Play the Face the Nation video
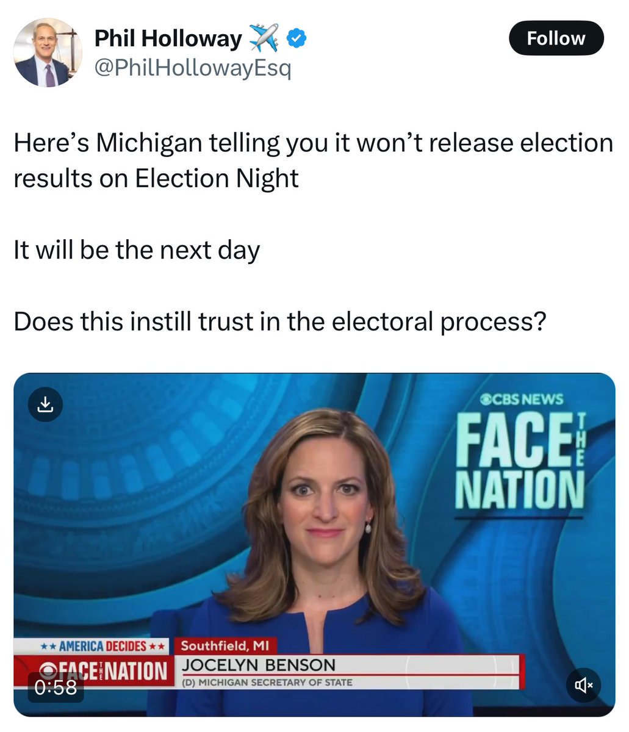629x732 pixels. tap(314, 545)
